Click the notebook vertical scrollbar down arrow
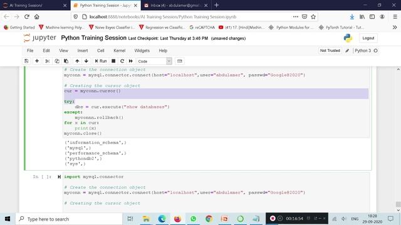This screenshot has height=225, width=401. (x=398, y=210)
